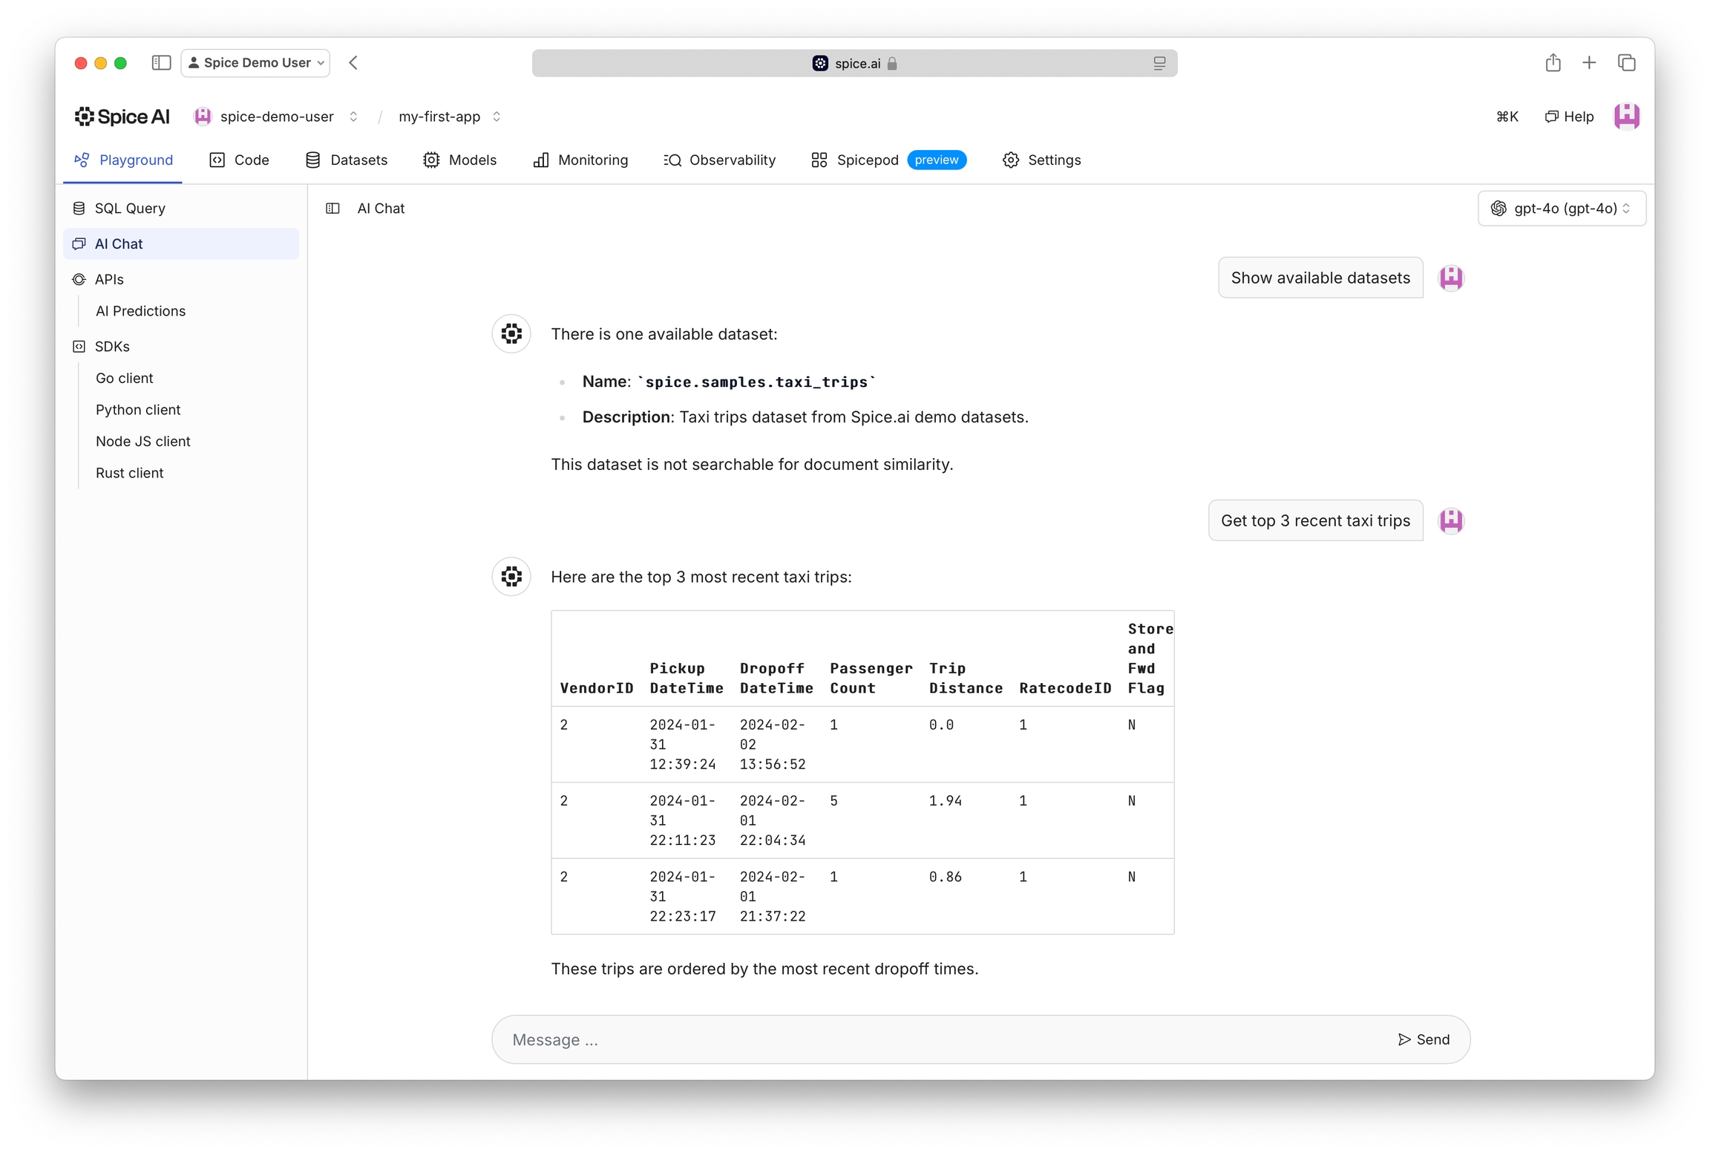This screenshot has width=1710, height=1153.
Task: Show the tab overview icon
Action: click(x=1626, y=63)
